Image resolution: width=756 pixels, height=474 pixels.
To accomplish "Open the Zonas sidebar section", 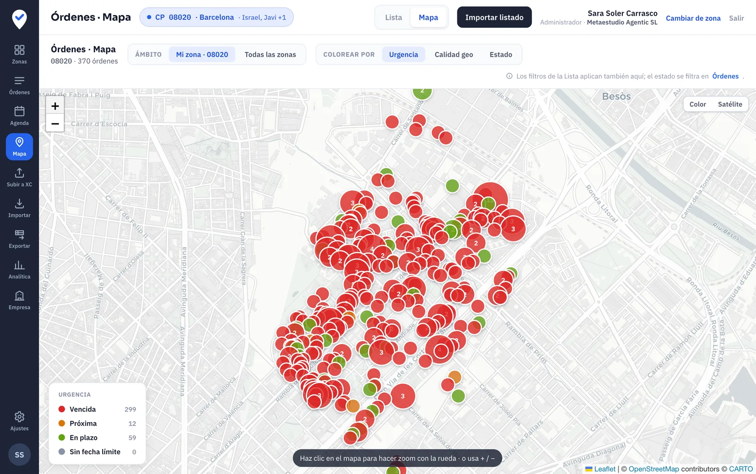I will pos(19,54).
